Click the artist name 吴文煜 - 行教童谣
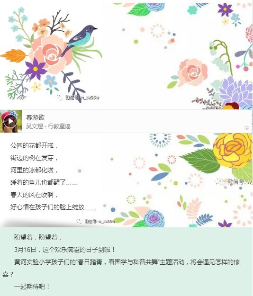The width and height of the screenshot is (253, 296). pyautogui.click(x=48, y=126)
